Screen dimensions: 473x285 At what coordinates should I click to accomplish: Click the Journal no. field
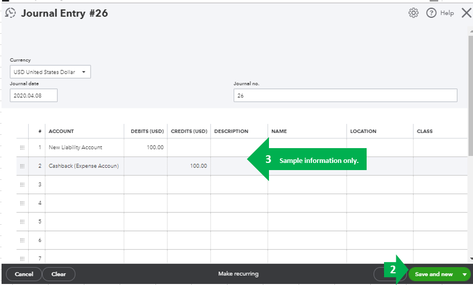pyautogui.click(x=345, y=96)
